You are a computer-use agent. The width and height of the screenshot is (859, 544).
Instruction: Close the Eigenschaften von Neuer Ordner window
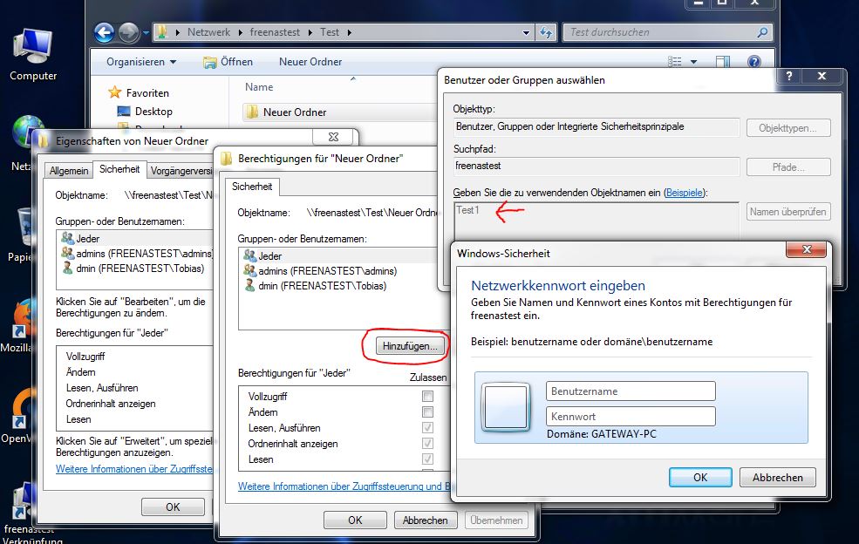334,136
